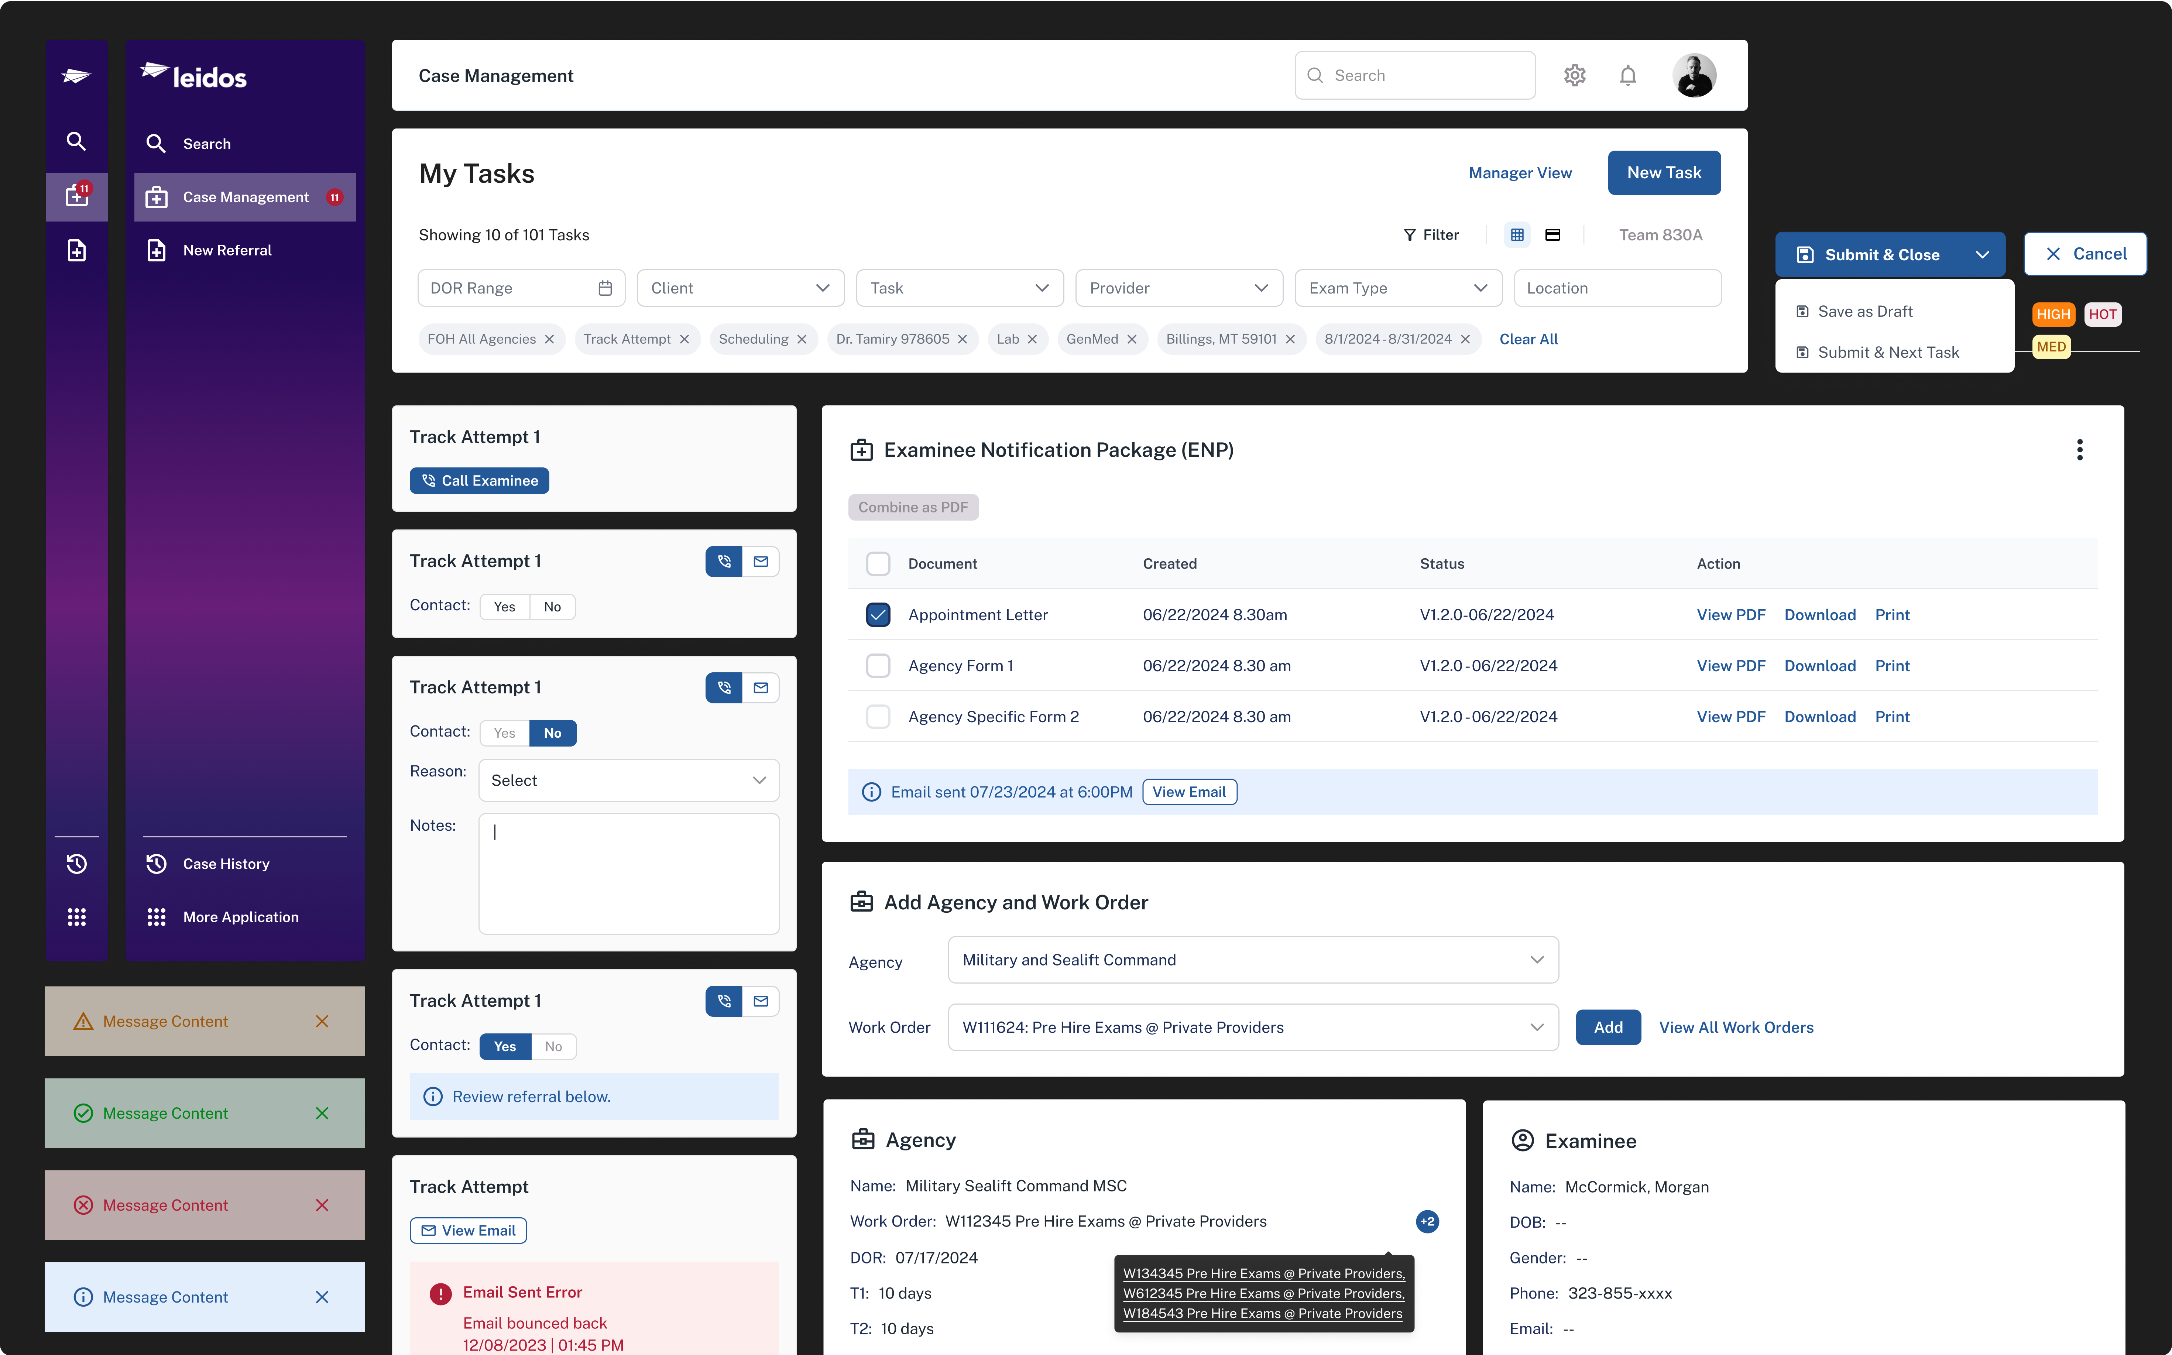Click View Email button in ENP banner
This screenshot has width=2172, height=1355.
[x=1189, y=792]
